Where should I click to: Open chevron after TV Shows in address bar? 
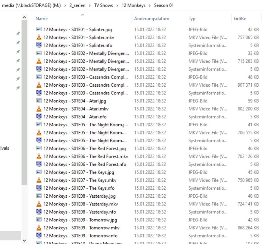[x=117, y=6]
